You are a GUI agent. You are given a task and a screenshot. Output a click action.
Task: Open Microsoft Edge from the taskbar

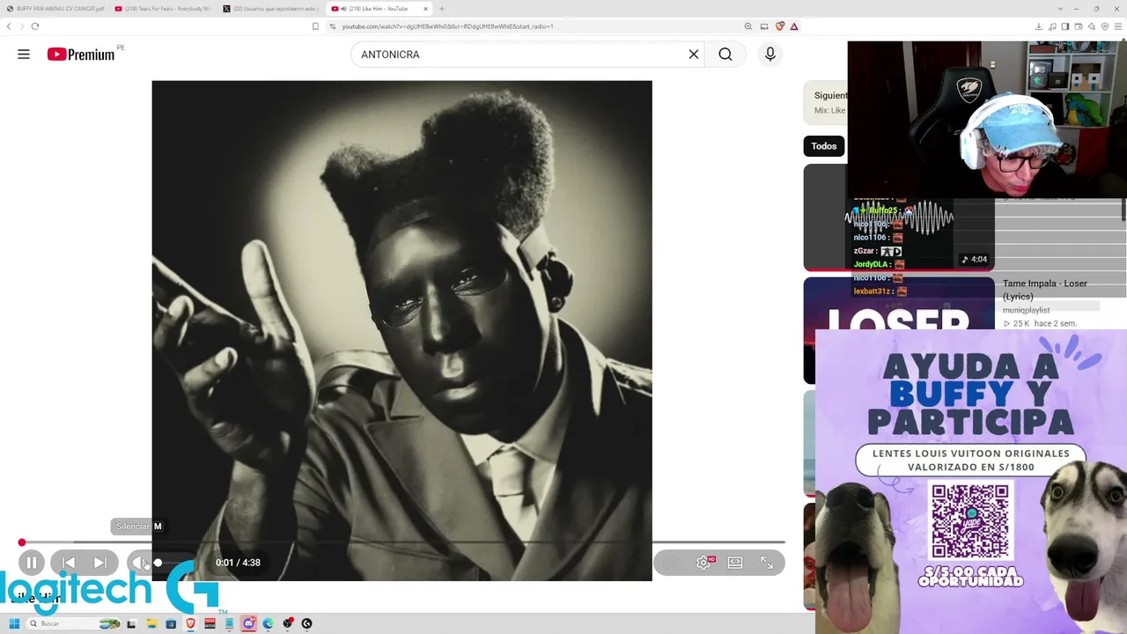(268, 623)
